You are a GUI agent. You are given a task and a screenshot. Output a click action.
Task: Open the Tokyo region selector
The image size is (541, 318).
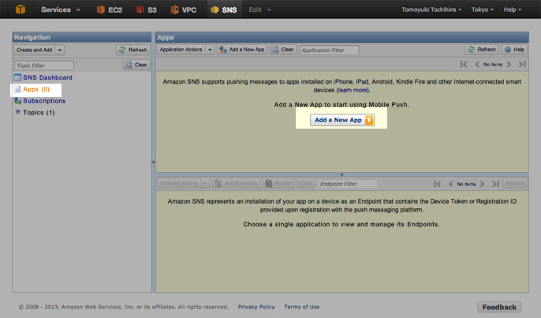click(483, 9)
